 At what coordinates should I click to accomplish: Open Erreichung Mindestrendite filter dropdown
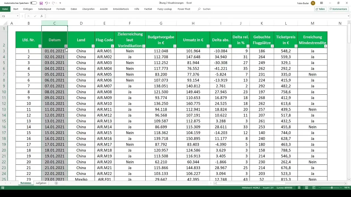point(325,46)
